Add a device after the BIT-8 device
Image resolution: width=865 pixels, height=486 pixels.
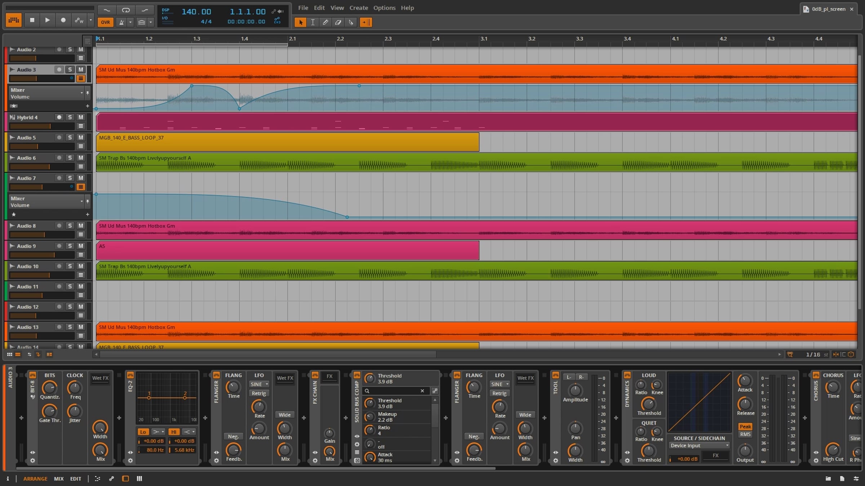coord(119,418)
